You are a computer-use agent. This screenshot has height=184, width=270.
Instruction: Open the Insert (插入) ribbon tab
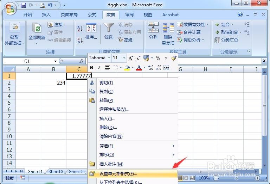pos(46,15)
